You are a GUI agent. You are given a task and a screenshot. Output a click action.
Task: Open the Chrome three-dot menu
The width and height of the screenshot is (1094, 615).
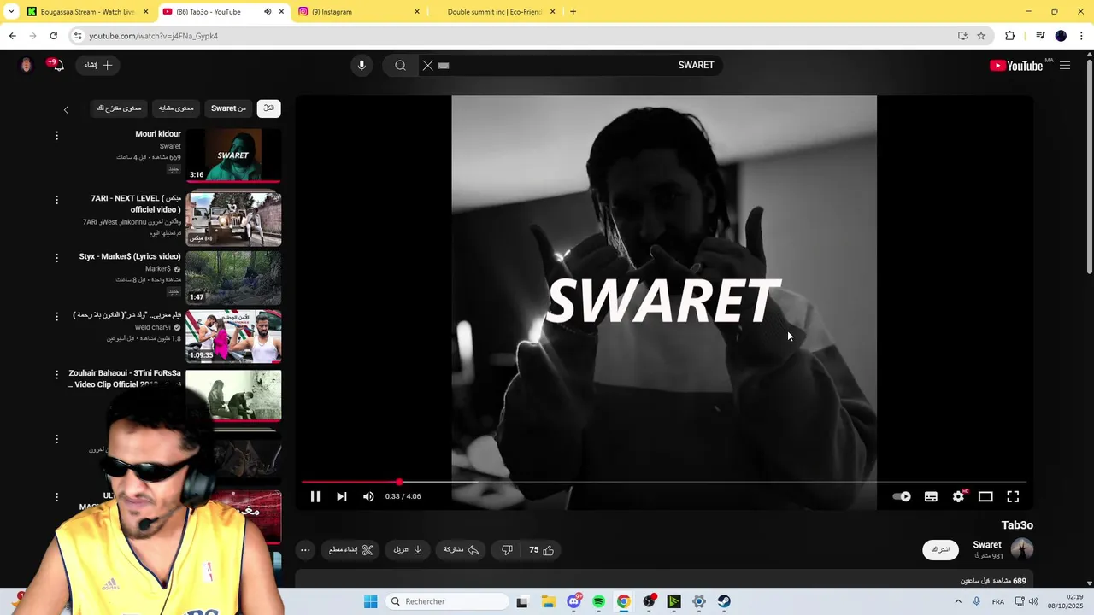[1082, 36]
